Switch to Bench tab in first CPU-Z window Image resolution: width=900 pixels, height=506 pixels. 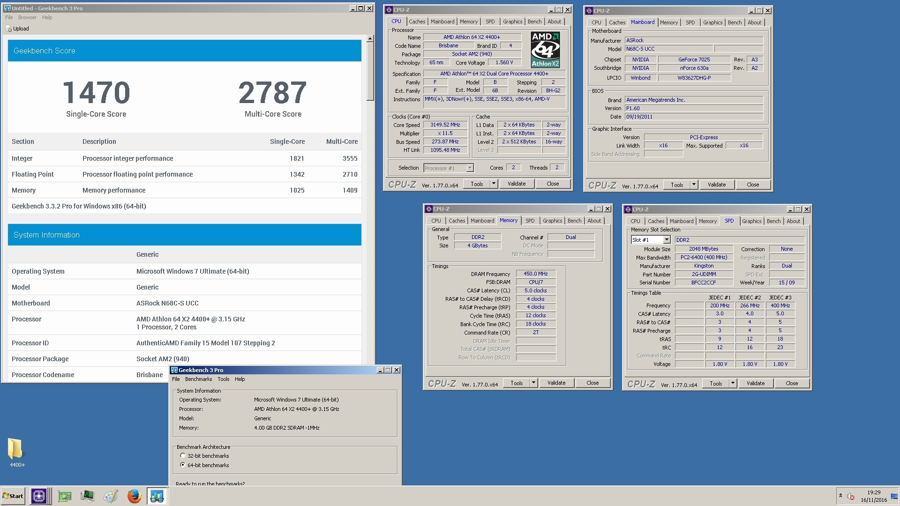pos(534,22)
